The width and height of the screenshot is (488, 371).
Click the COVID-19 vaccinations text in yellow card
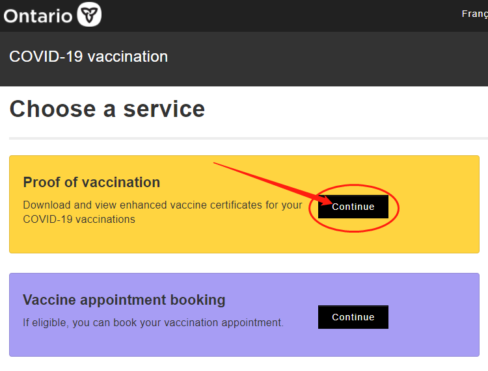point(79,220)
